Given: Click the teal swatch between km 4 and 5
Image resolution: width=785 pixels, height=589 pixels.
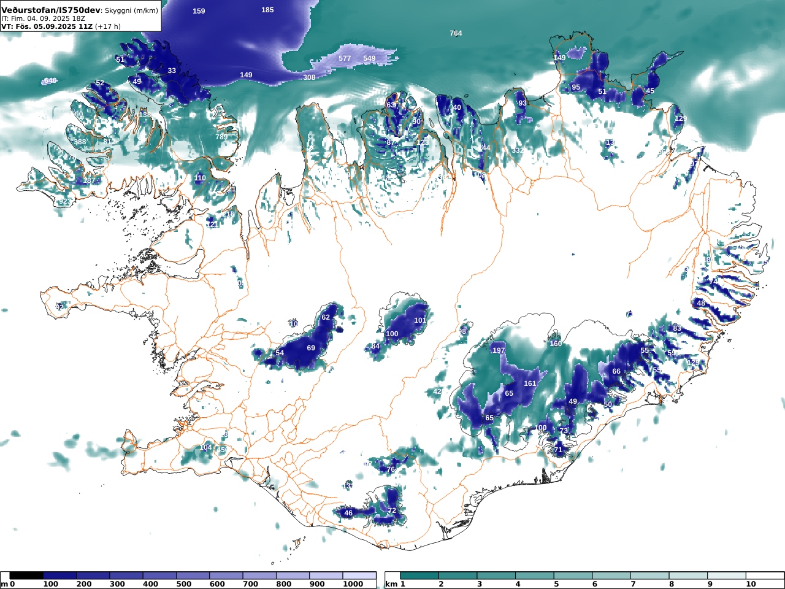Looking at the screenshot, I should coord(535,576).
